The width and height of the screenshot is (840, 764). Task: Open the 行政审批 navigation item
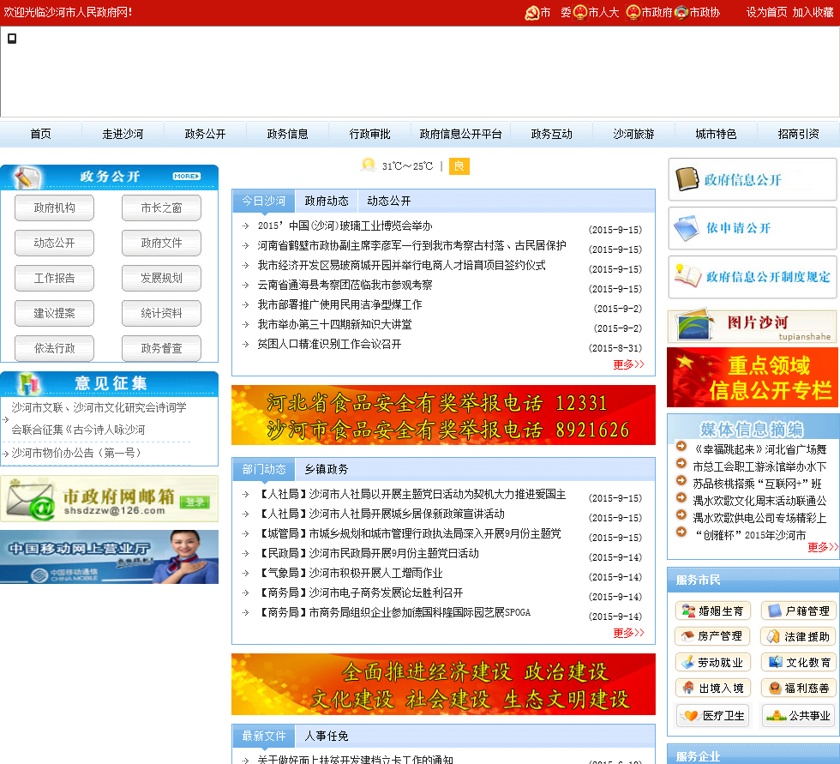click(369, 134)
